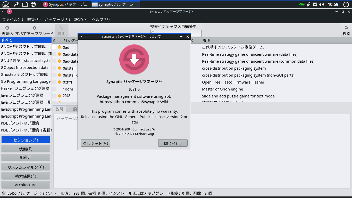Screen dimensions: 352x198
Task: Click "Slide and add puzzle game for text mode"
Action: point(238,96)
